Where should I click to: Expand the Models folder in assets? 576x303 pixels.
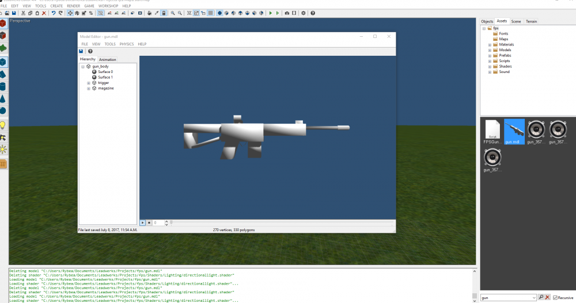[490, 50]
